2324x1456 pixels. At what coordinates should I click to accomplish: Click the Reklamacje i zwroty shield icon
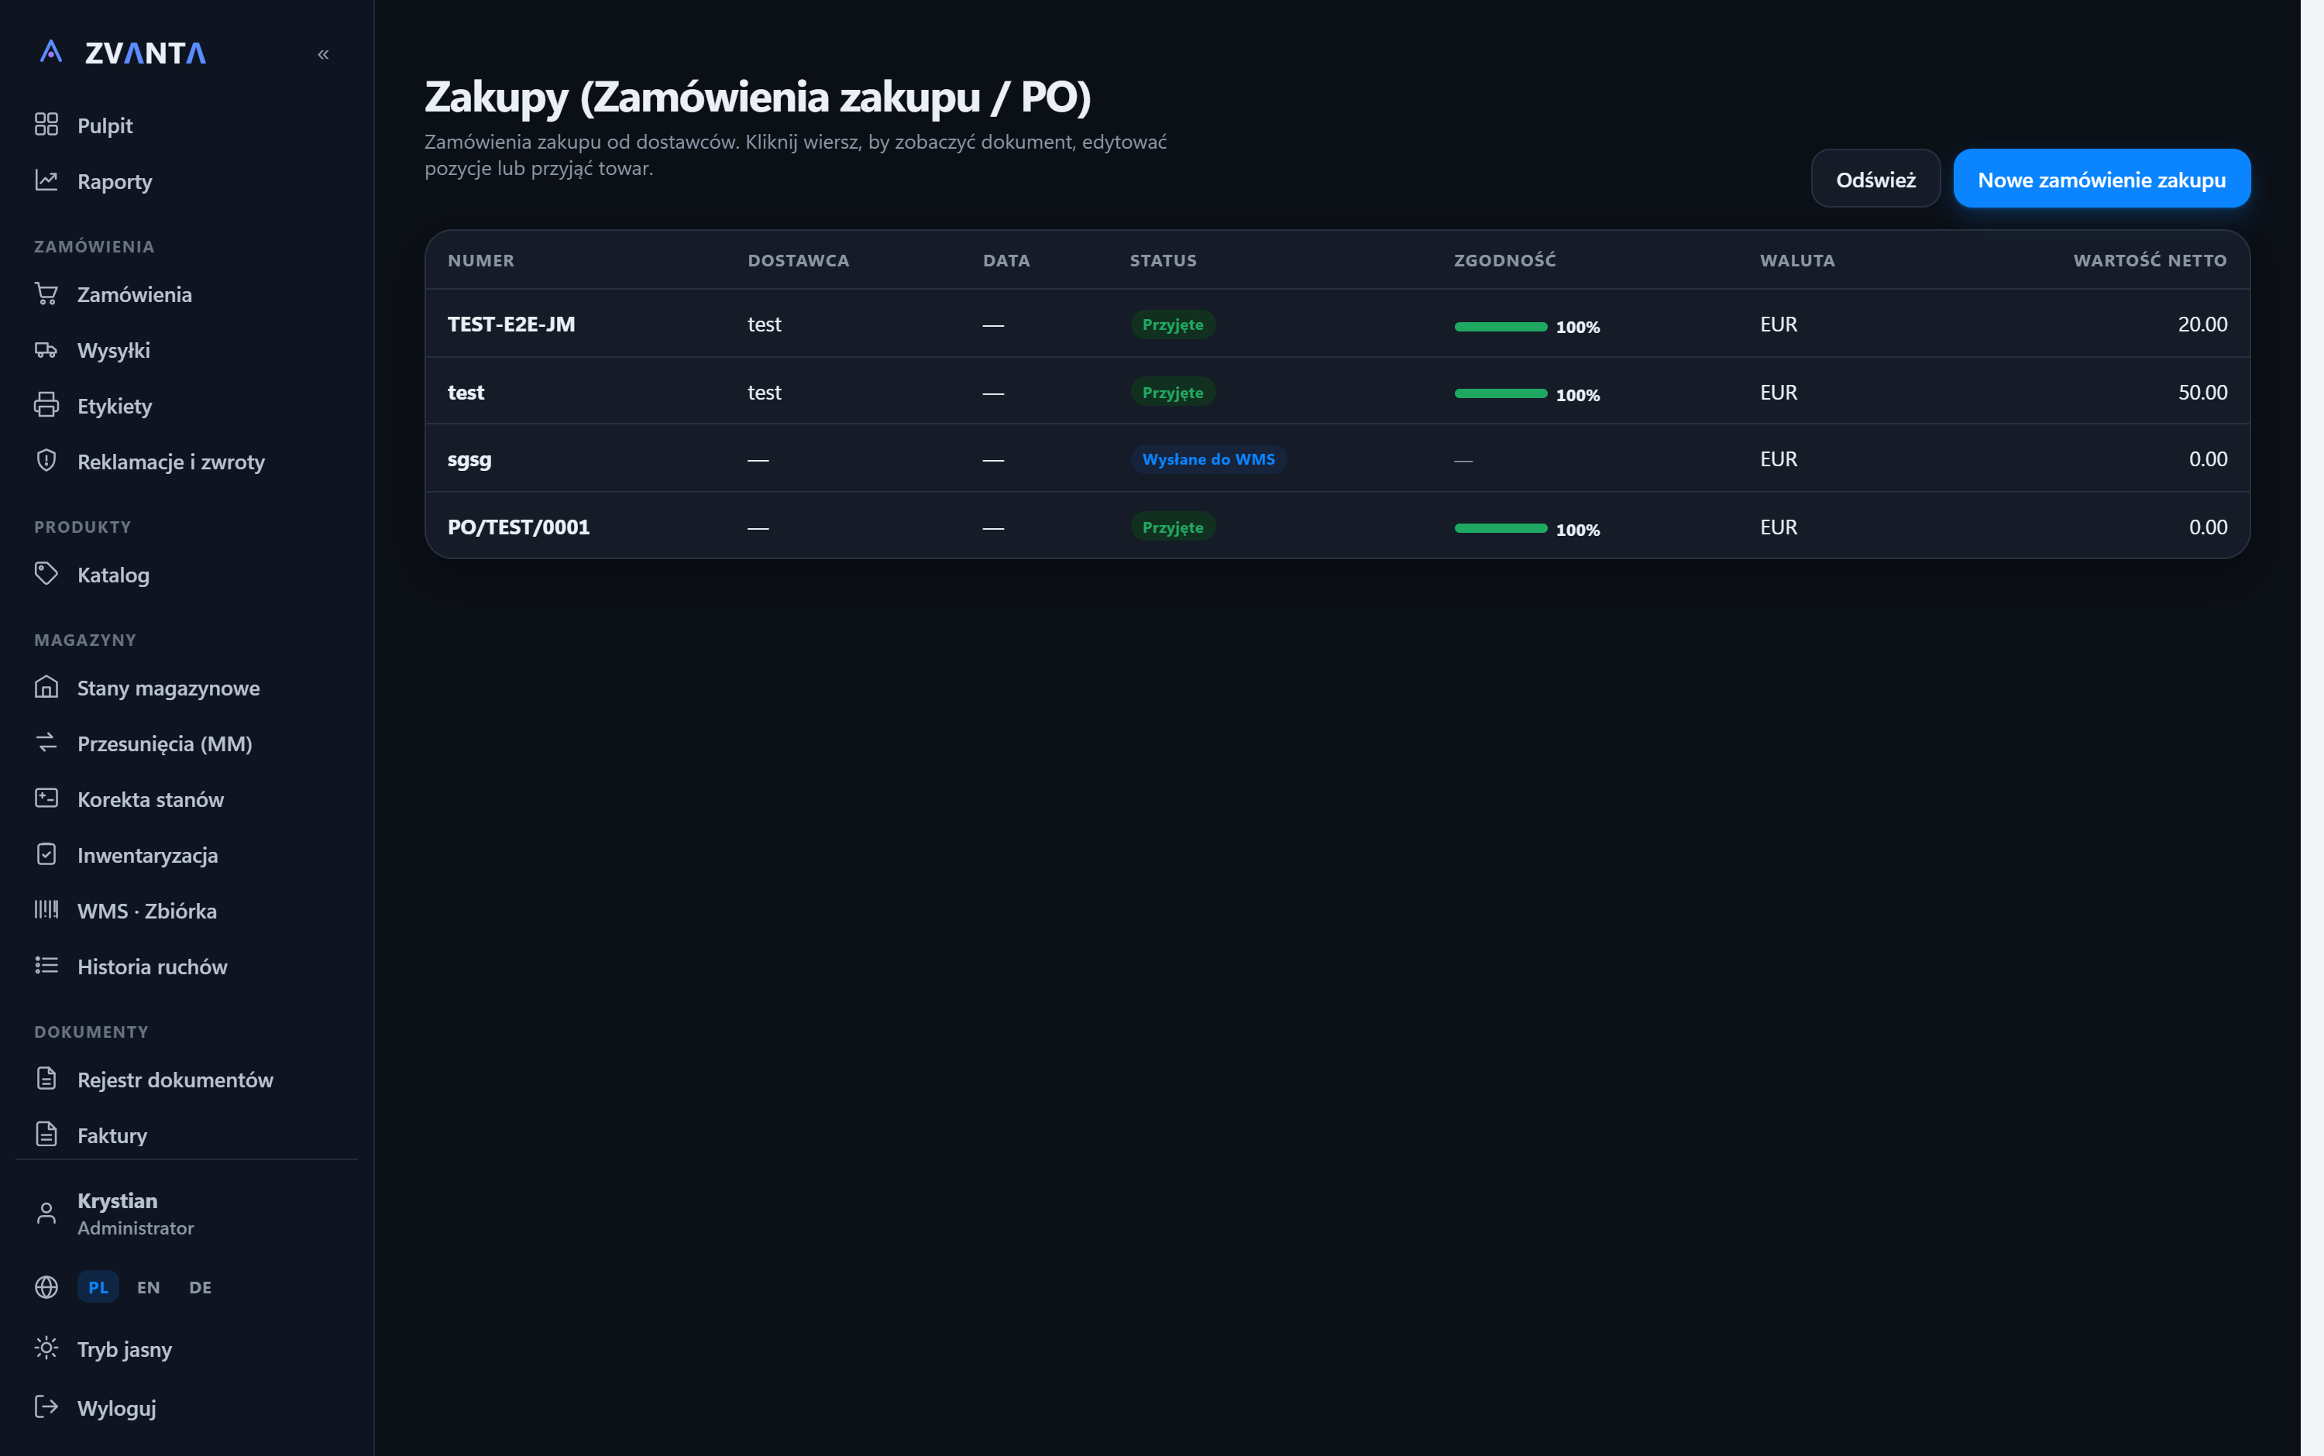[46, 460]
